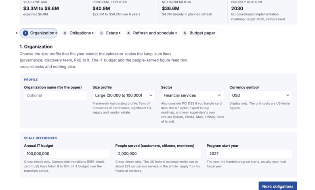The height and width of the screenshot is (190, 315).
Task: Click the Net incremental $36.6M figure
Action: (170, 8)
